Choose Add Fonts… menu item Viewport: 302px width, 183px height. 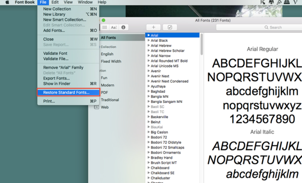click(x=69, y=31)
